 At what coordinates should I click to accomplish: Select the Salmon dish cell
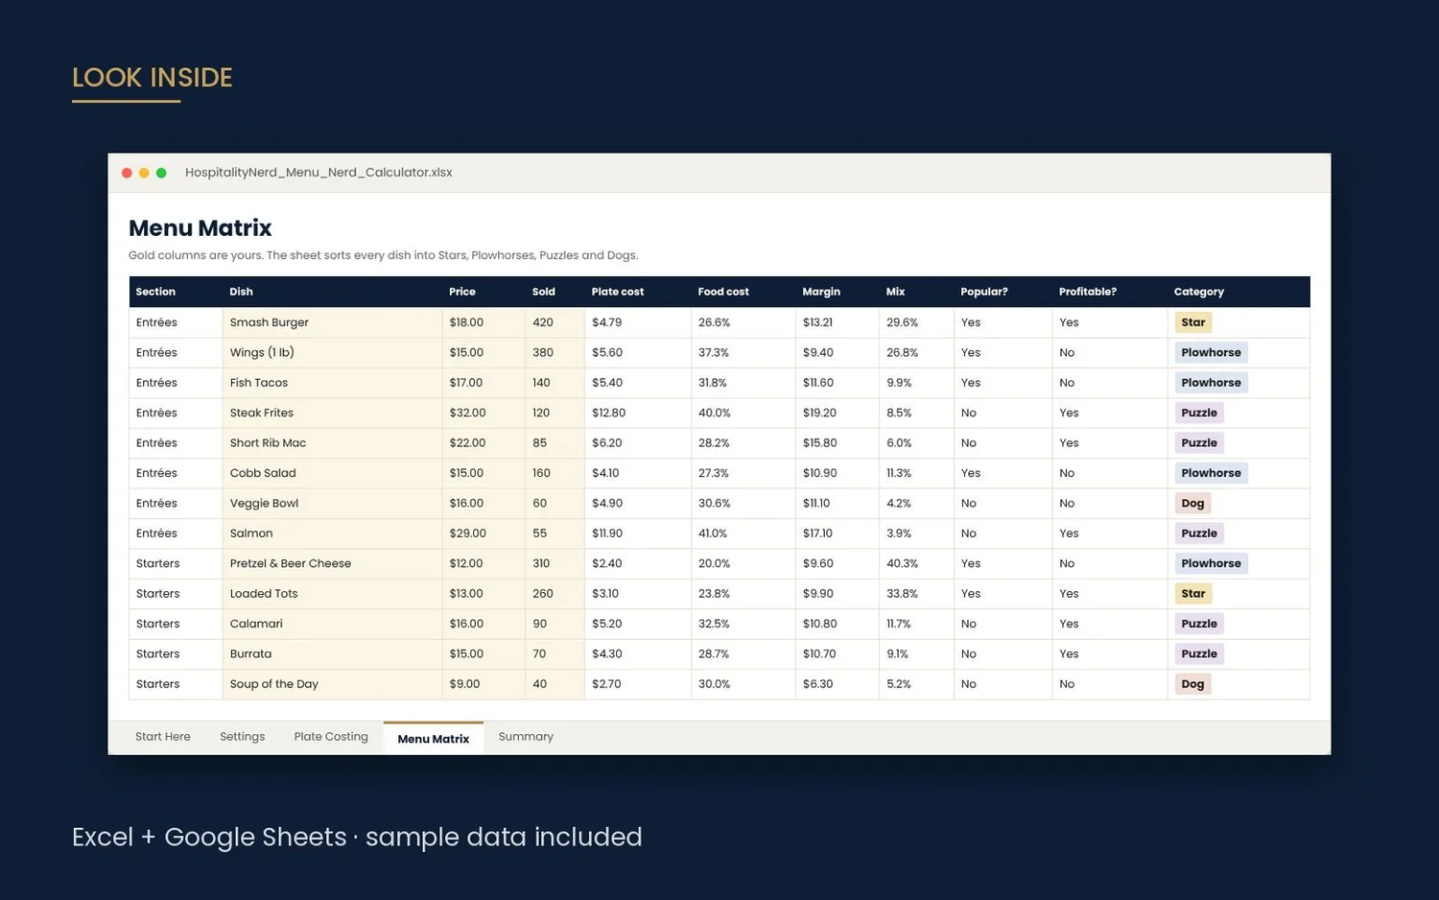tap(332, 533)
